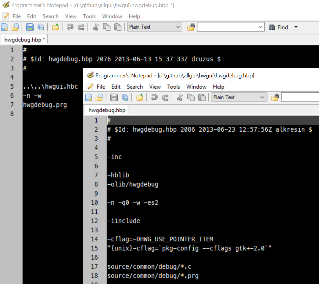Click Copy icon in front window toolbar
This screenshot has width=319, height=284.
tap(191, 98)
